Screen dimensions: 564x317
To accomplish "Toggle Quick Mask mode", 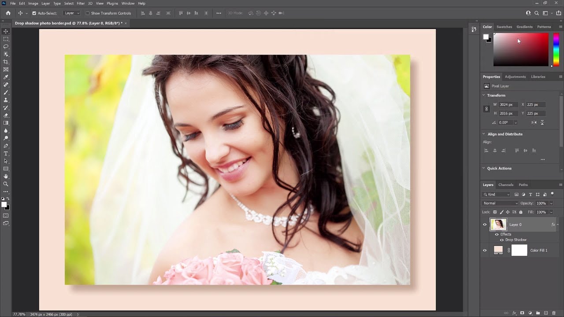I will [x=6, y=216].
